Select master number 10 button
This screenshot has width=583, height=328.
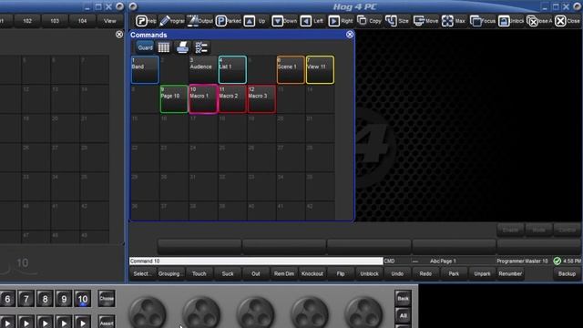[83, 299]
